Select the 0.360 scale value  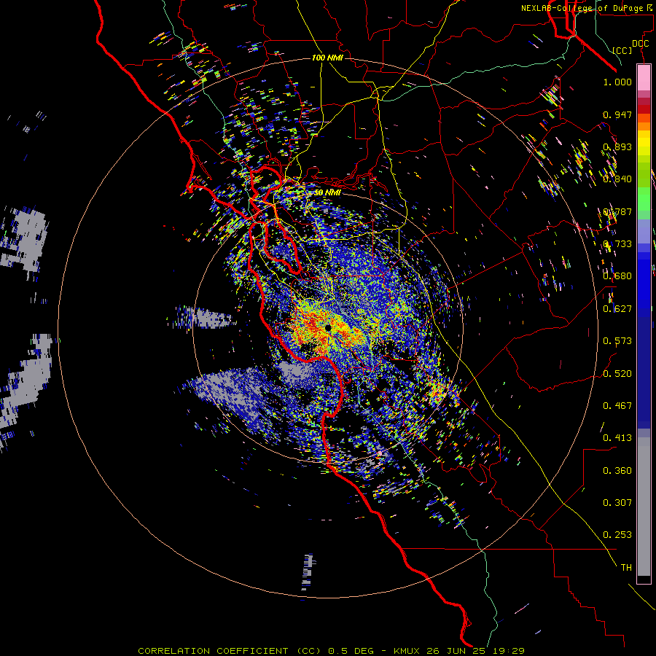[x=617, y=471]
